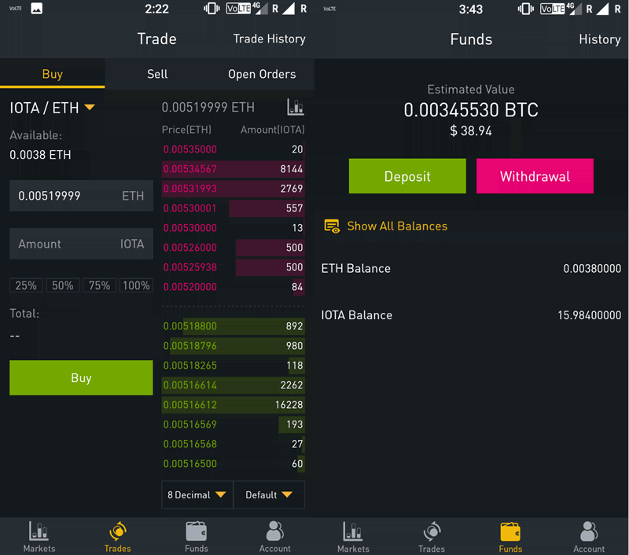
Task: Select the buy order at 0.00516569
Action: click(233, 425)
